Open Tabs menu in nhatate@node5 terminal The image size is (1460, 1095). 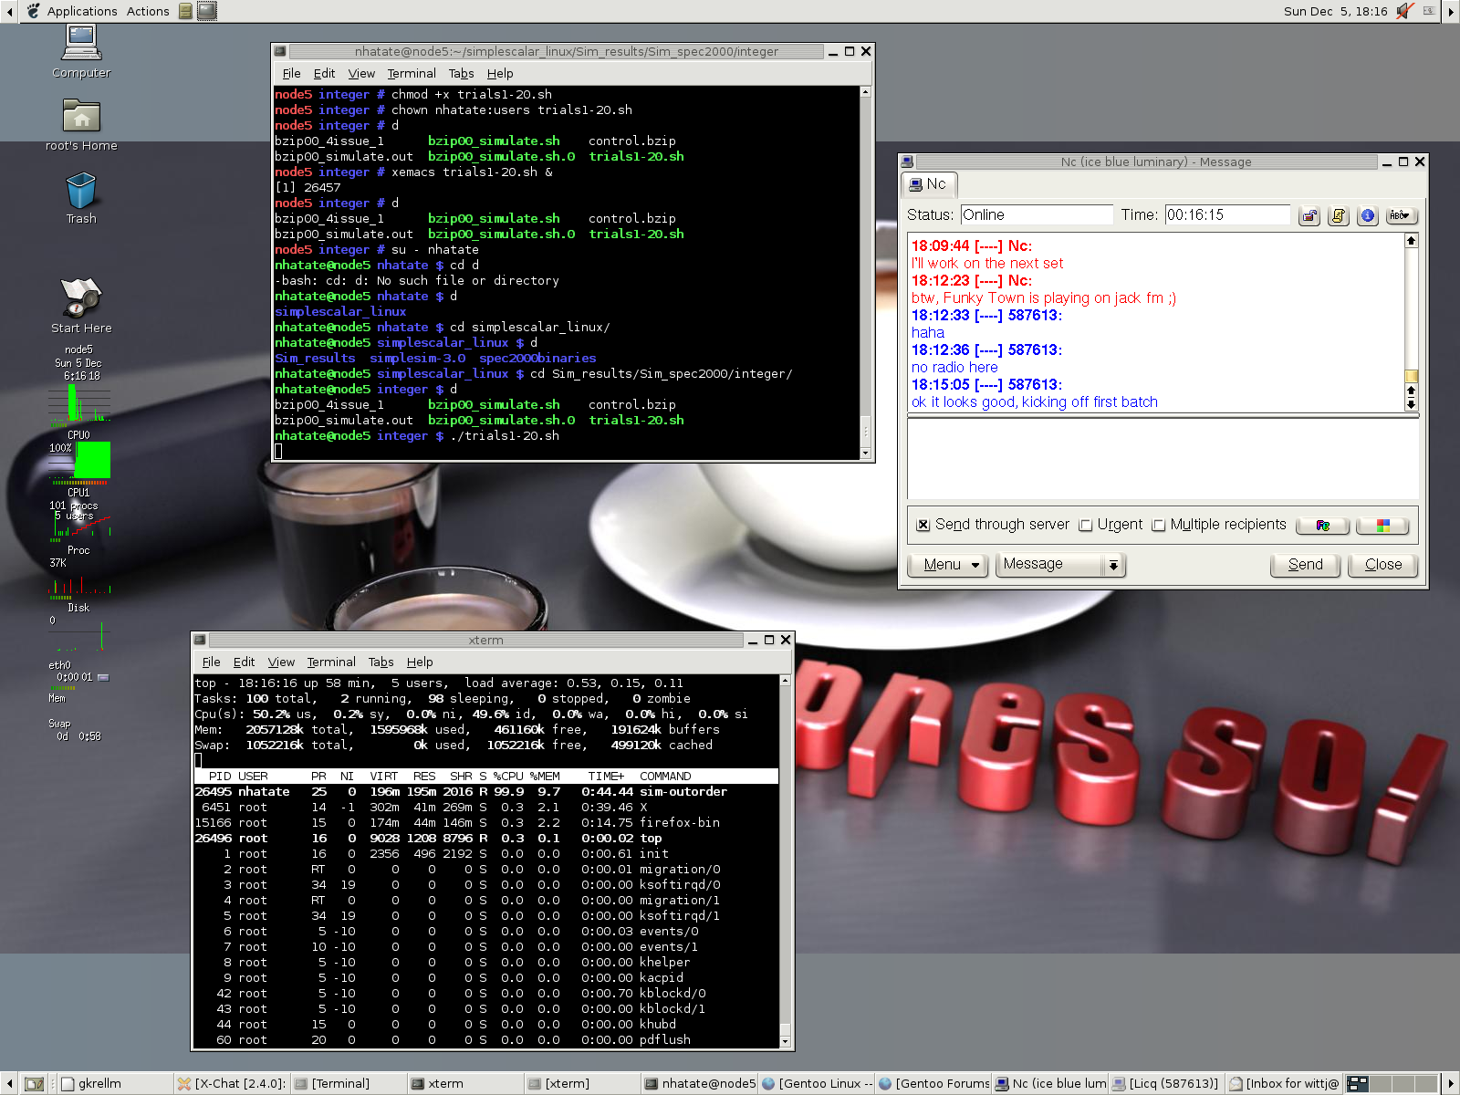[x=461, y=73]
